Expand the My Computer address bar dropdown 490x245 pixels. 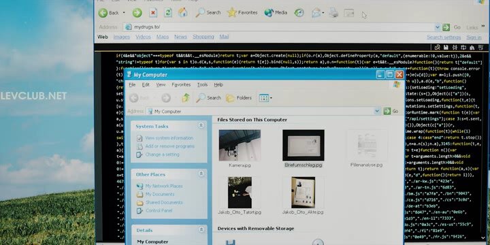tap(377, 111)
